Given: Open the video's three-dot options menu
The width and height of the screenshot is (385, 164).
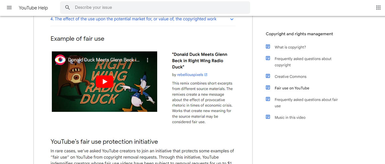Looking at the screenshot, I should pyautogui.click(x=148, y=60).
